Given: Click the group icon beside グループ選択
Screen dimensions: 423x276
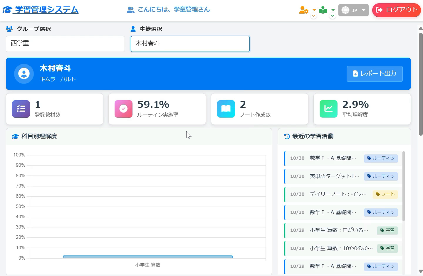Looking at the screenshot, I should click(x=9, y=29).
